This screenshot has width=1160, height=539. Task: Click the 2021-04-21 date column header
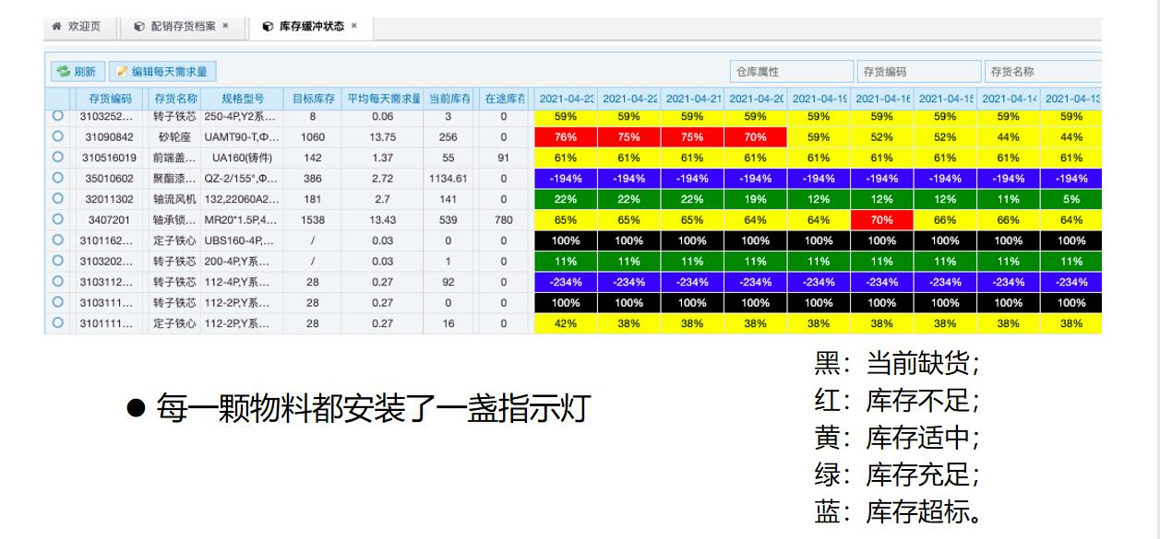pos(692,98)
